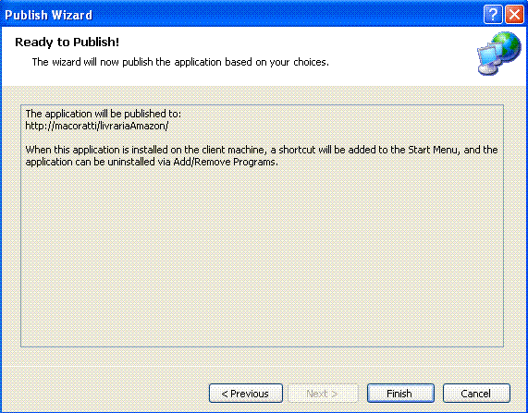
Task: Click the wizard description subtitle text
Action: pos(180,62)
